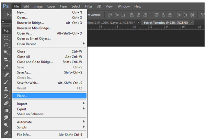Choose File Info... menu entry
206x140 pixels.
(x=49, y=135)
